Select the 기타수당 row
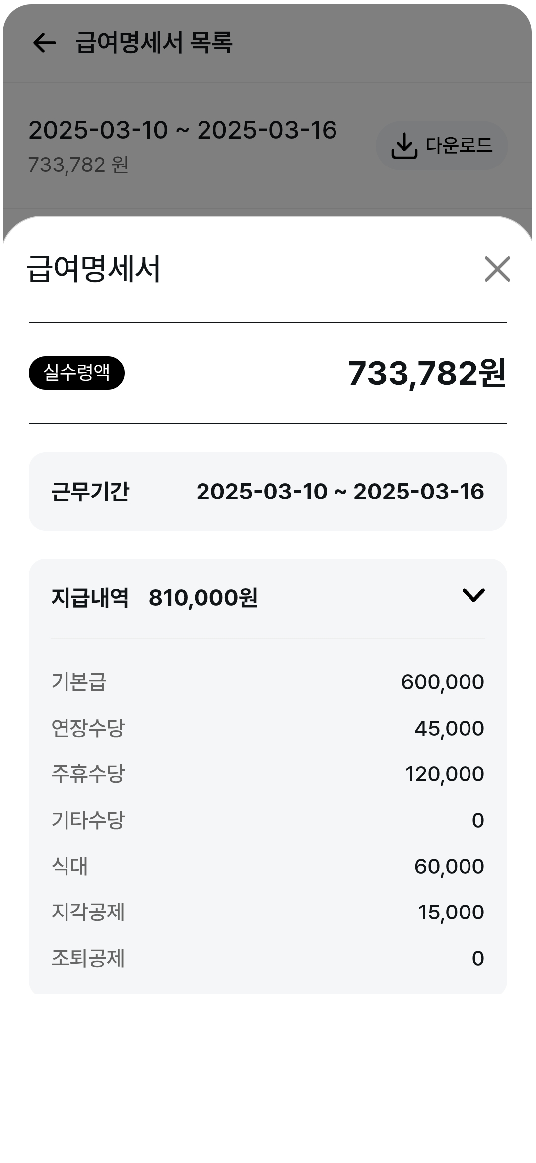Image resolution: width=536 pixels, height=1163 pixels. 268,820
